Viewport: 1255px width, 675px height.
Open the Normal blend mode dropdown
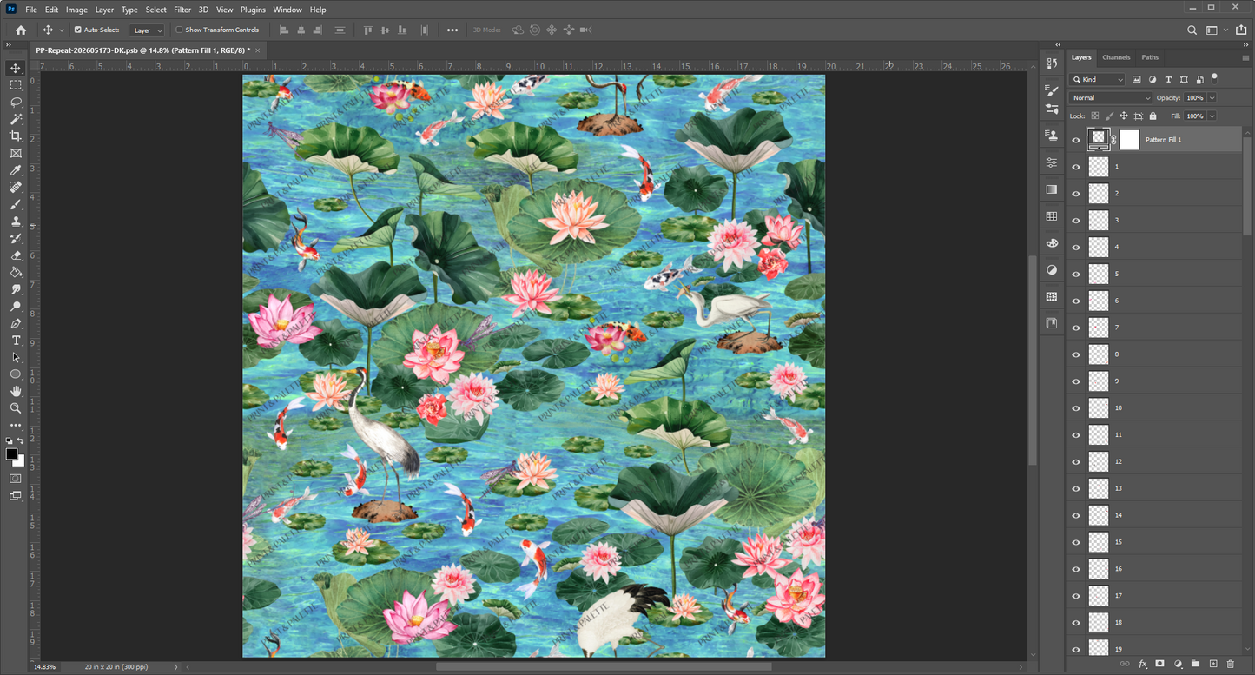point(1111,98)
